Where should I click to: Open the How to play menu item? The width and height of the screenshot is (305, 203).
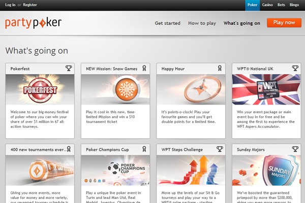(x=202, y=23)
